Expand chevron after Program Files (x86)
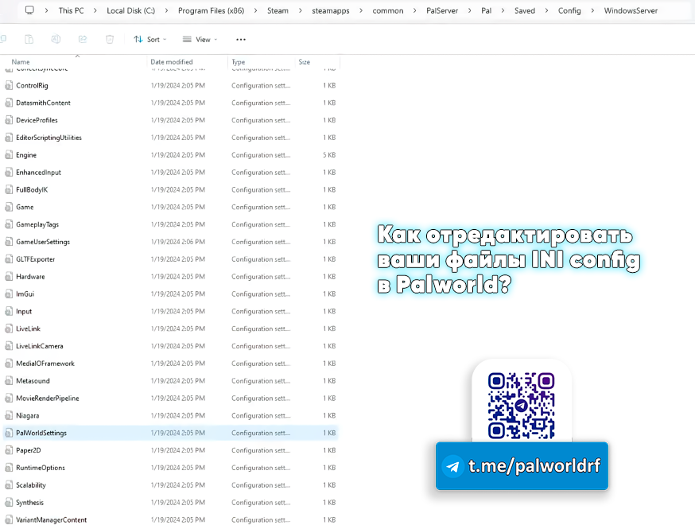The image size is (695, 529). coord(256,10)
